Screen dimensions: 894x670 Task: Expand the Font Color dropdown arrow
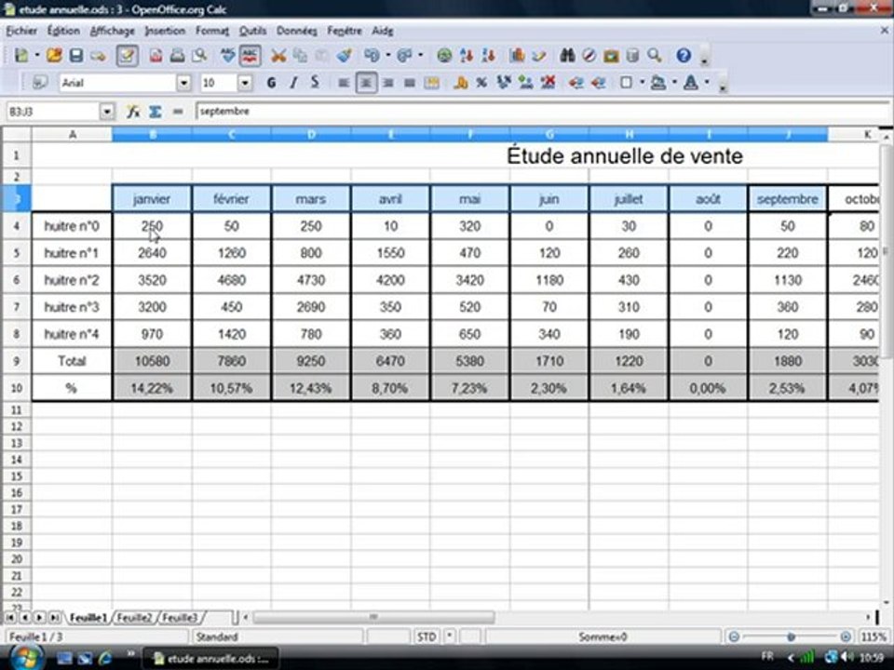[x=707, y=83]
